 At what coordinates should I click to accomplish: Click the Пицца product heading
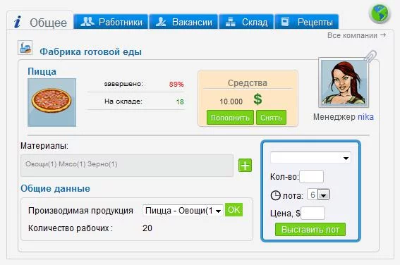(x=42, y=71)
